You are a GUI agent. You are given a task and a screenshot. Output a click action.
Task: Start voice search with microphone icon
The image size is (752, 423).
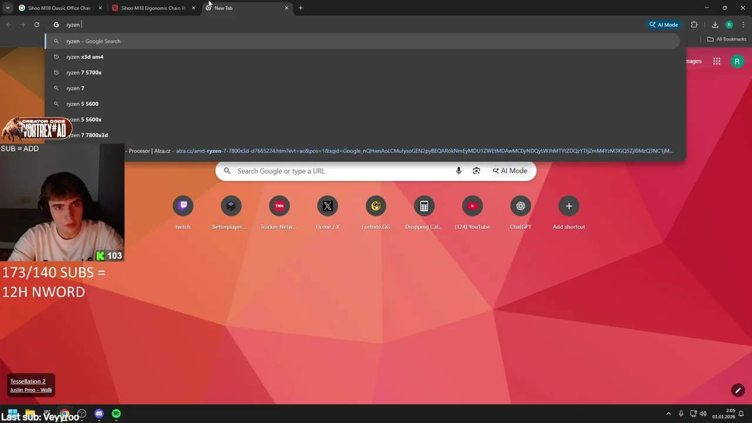(x=459, y=171)
